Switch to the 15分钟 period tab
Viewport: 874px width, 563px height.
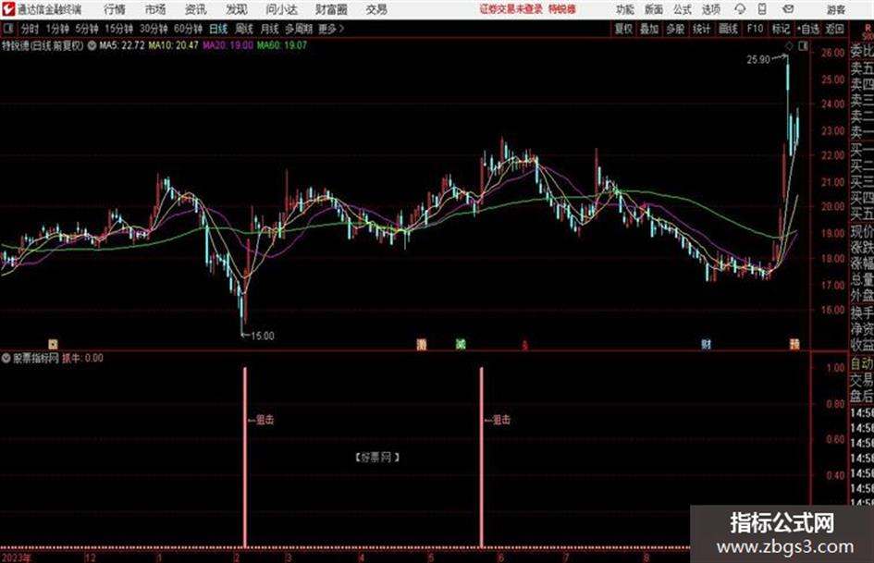coord(118,29)
